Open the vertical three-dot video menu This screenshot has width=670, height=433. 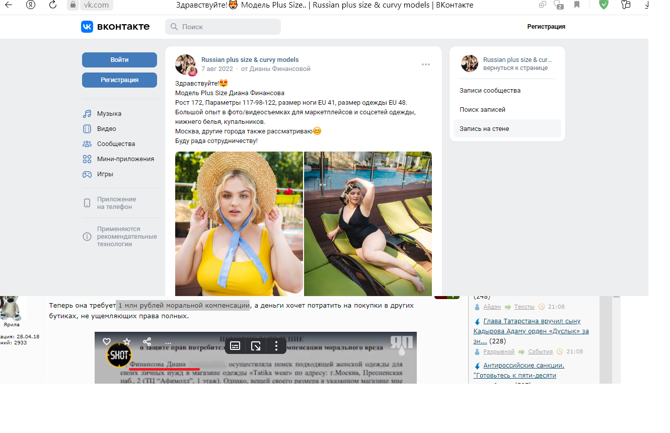point(276,346)
